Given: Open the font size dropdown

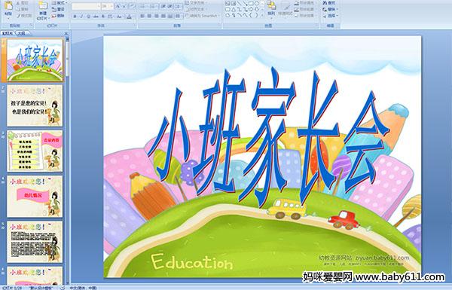Looking at the screenshot, I should (107, 6).
